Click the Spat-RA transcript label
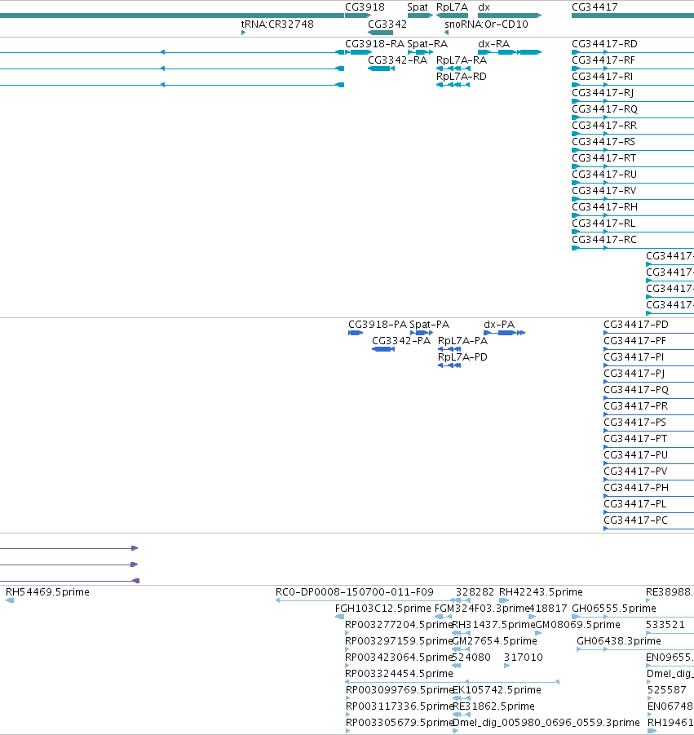This screenshot has height=735, width=694. 427,43
